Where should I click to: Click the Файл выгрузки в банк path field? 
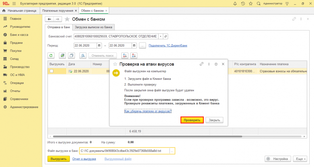point(124,151)
